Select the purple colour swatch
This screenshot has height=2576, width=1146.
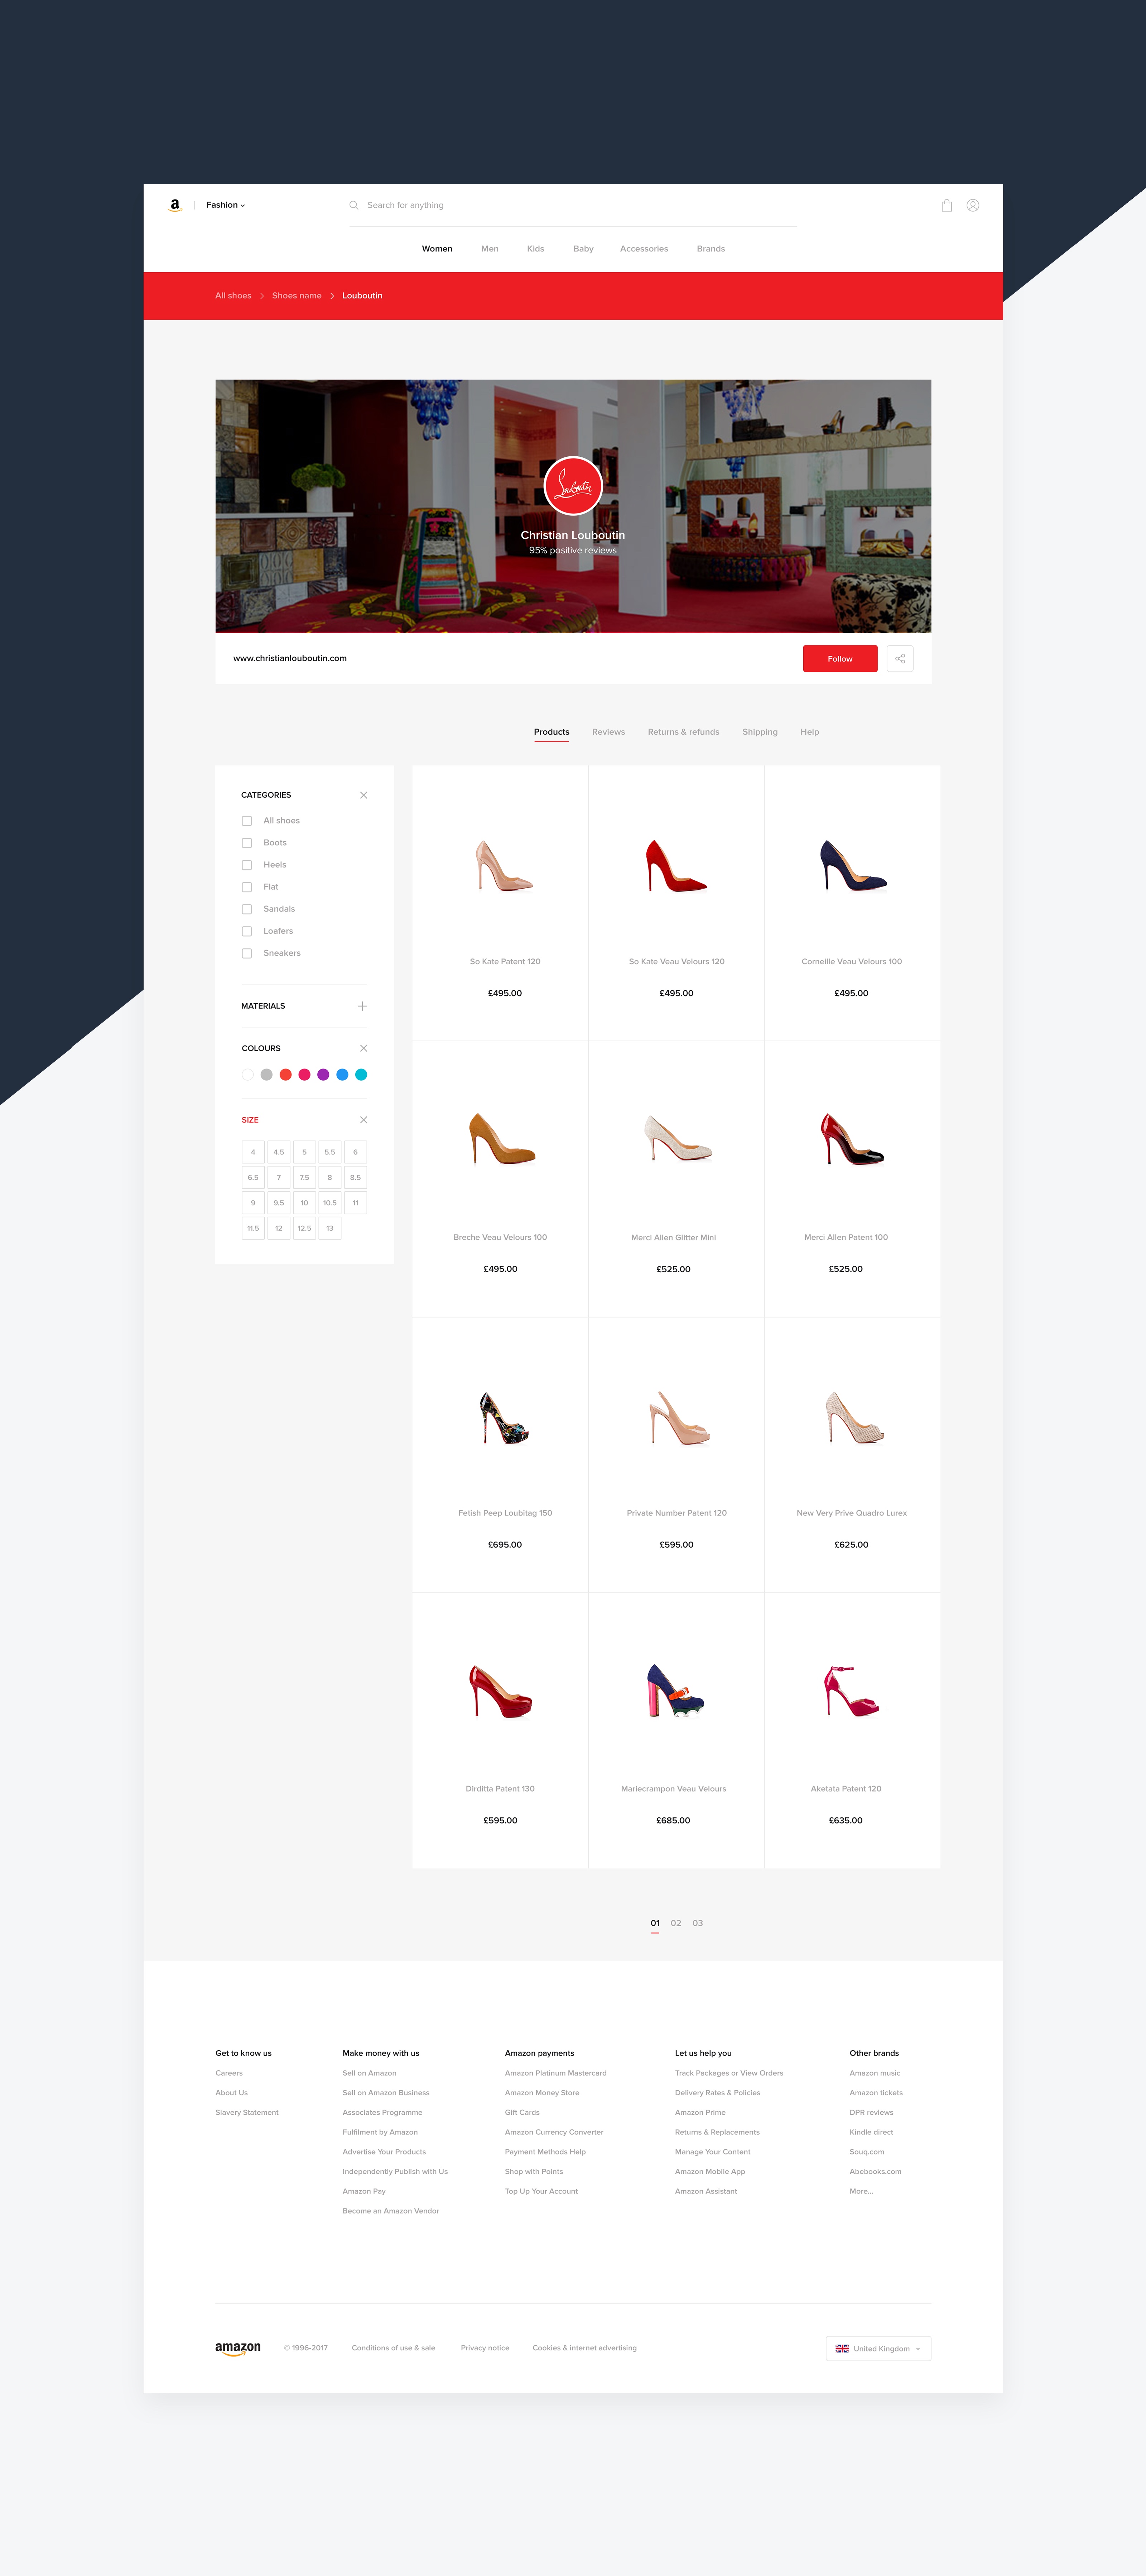coord(323,1075)
